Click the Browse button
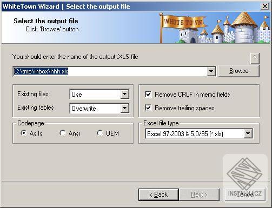The width and height of the screenshot is (272, 208). click(238, 71)
